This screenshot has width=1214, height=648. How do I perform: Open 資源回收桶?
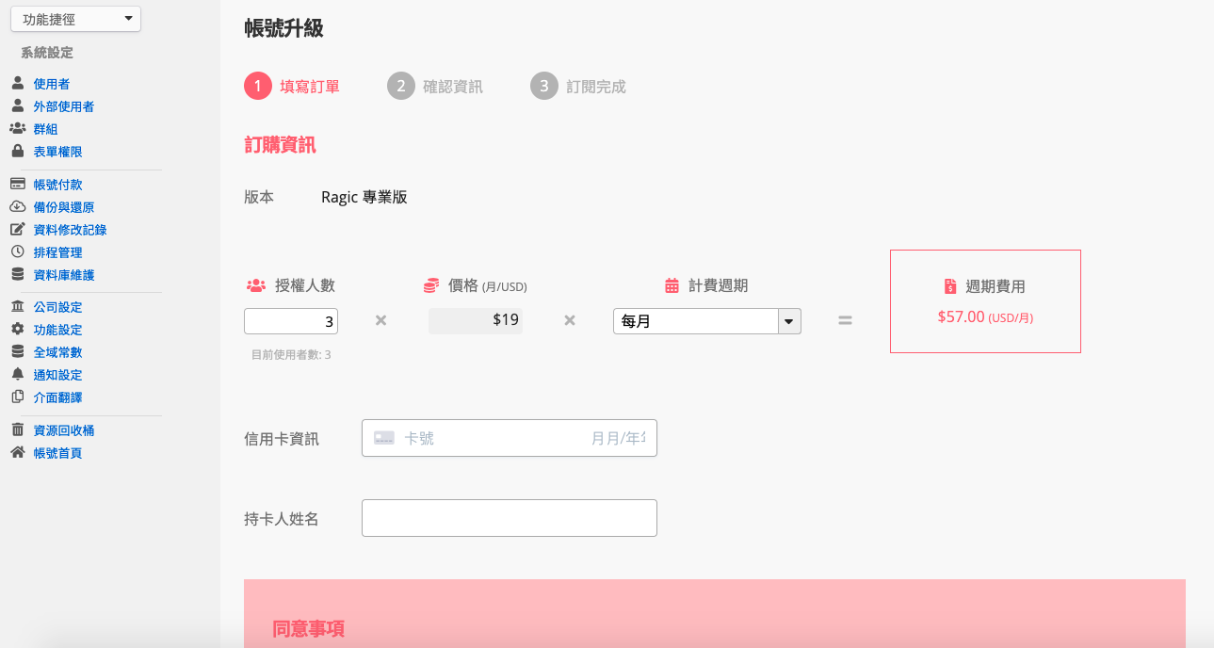click(x=63, y=430)
